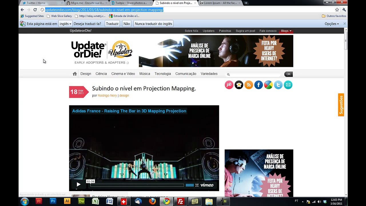366x206 pixels.
Task: Click the 'Traduzir' translate button
Action: 112,24
